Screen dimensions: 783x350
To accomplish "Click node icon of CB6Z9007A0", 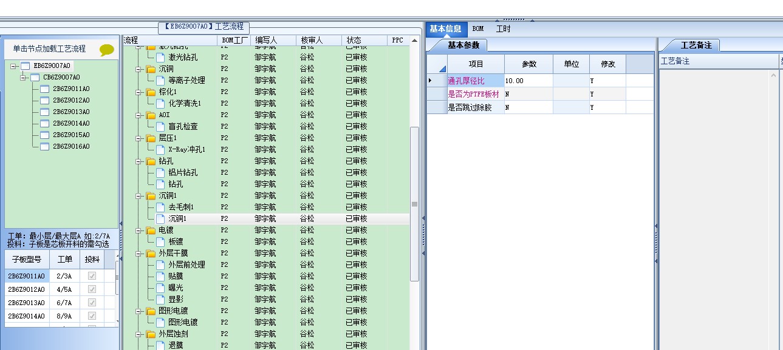I will tap(35, 77).
